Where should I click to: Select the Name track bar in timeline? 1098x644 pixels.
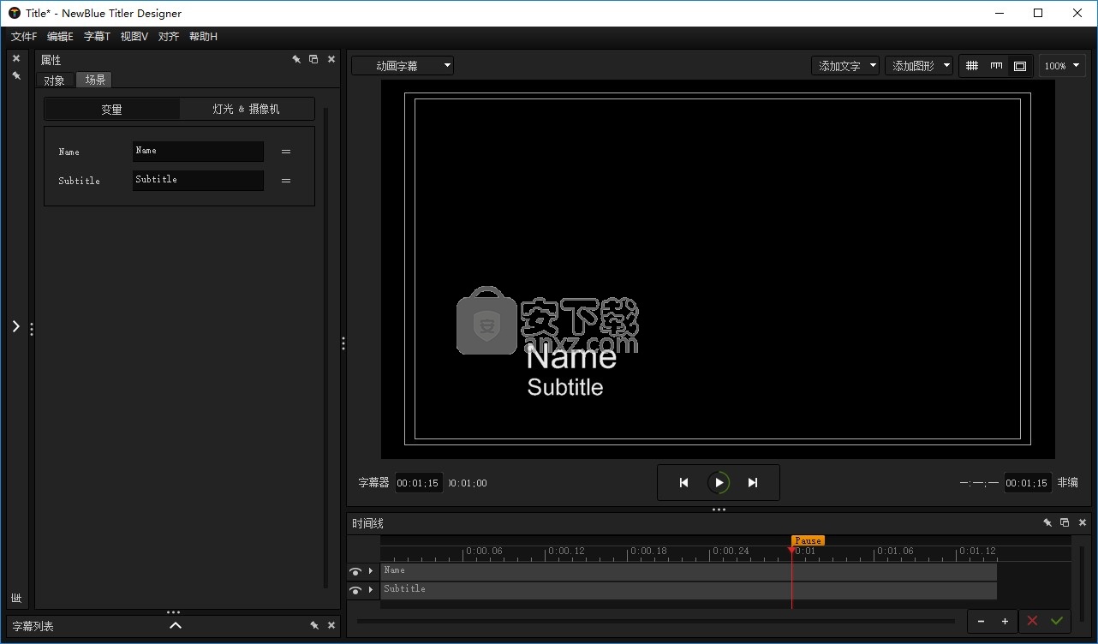click(x=689, y=571)
